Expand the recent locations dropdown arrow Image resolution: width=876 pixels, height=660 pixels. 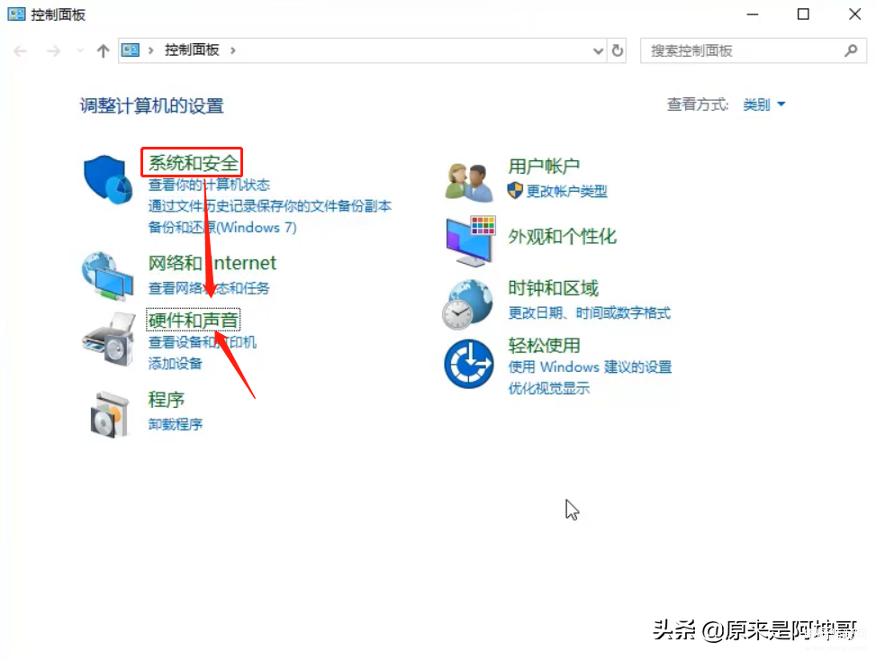[x=80, y=51]
